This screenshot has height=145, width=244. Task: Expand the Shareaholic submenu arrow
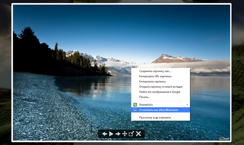coord(187,104)
